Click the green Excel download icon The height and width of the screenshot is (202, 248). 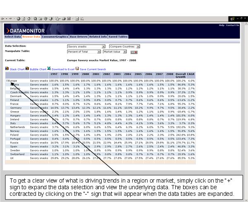pos(49,69)
